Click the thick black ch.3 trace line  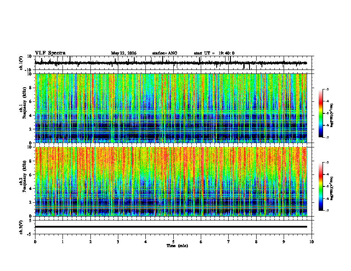(171, 227)
